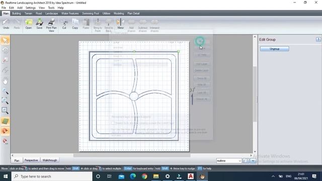The image size is (322, 181).
Task: Click the Windows search box
Action: [52, 176]
